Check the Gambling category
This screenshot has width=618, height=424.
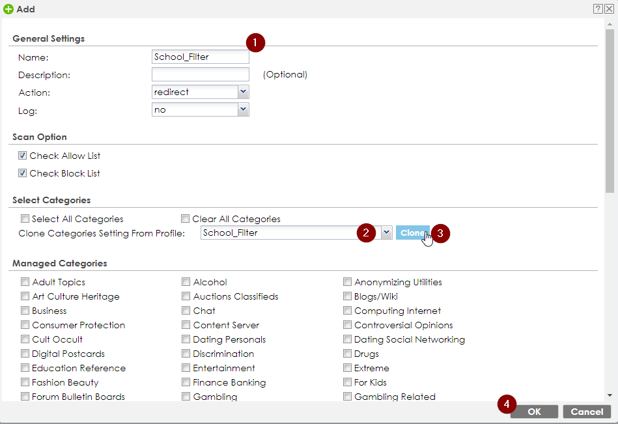186,397
